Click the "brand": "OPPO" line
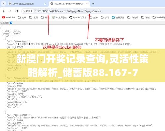 point(16,94)
